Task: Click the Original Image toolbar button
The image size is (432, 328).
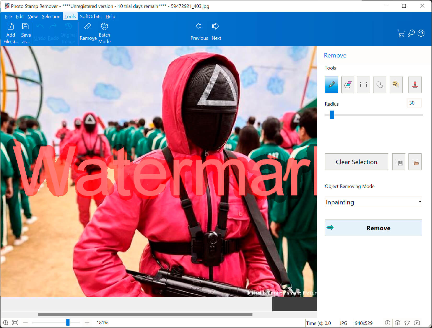Action: [68, 33]
